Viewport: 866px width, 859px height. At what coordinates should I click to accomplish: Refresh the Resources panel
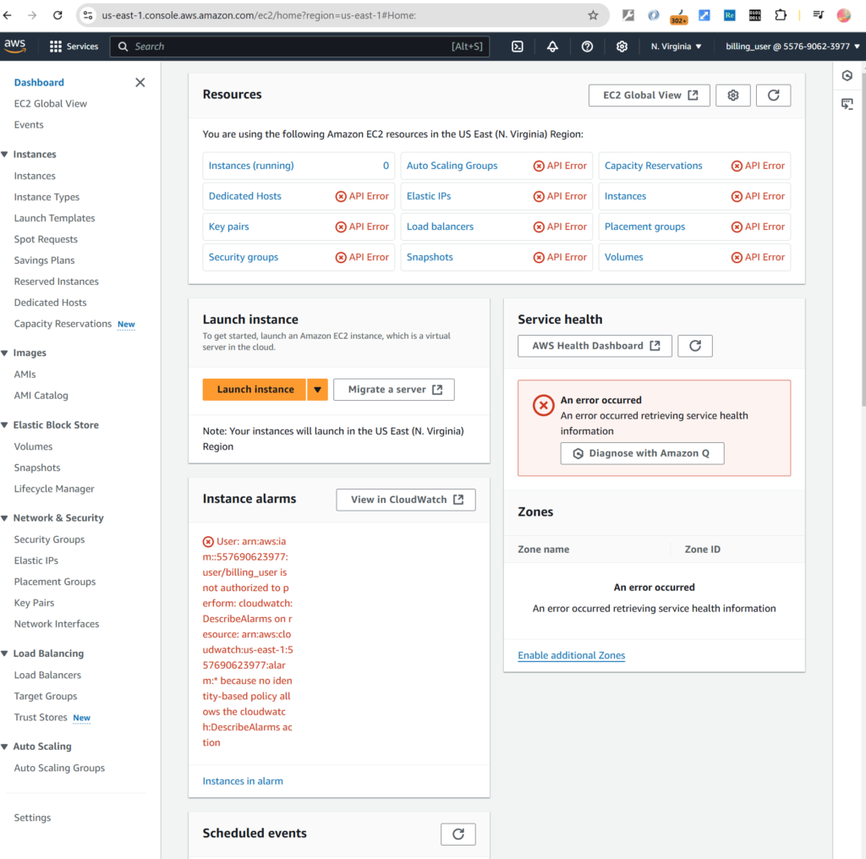[x=773, y=96]
